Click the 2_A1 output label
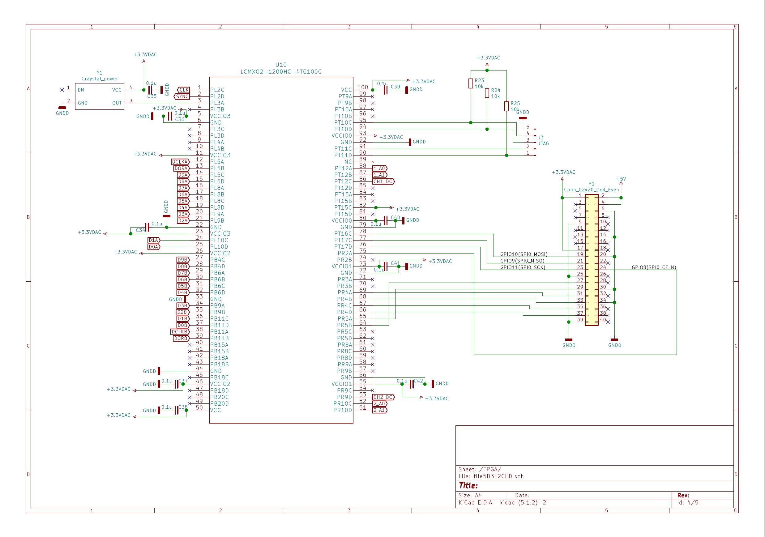 pos(380,410)
